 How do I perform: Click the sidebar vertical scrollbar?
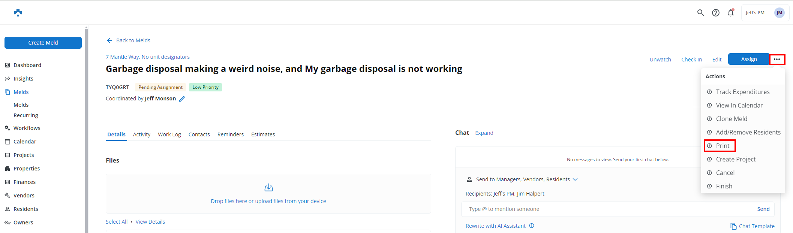coord(86,131)
